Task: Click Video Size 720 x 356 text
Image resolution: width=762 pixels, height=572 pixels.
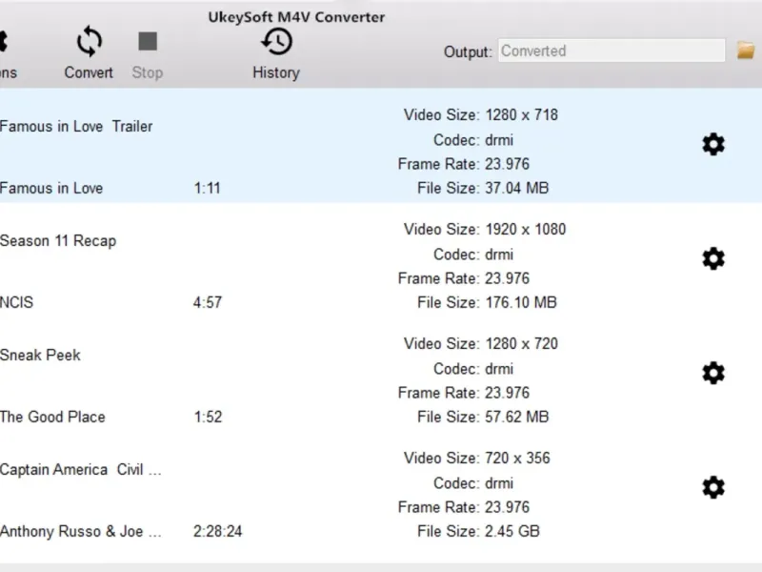Action: point(477,459)
